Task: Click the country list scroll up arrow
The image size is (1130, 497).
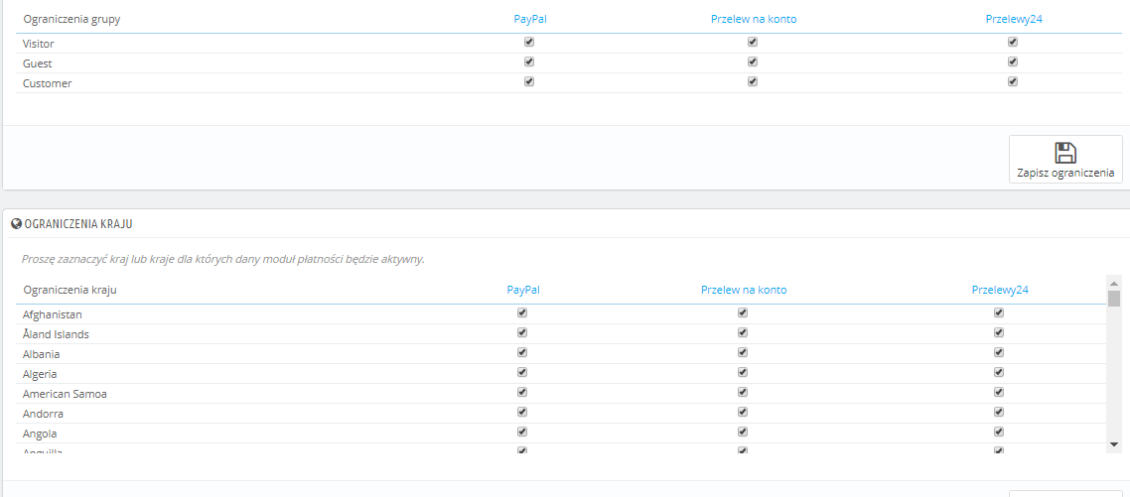Action: (x=1114, y=283)
